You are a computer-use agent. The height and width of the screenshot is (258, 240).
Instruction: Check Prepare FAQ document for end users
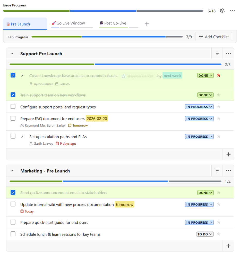pyautogui.click(x=13, y=118)
